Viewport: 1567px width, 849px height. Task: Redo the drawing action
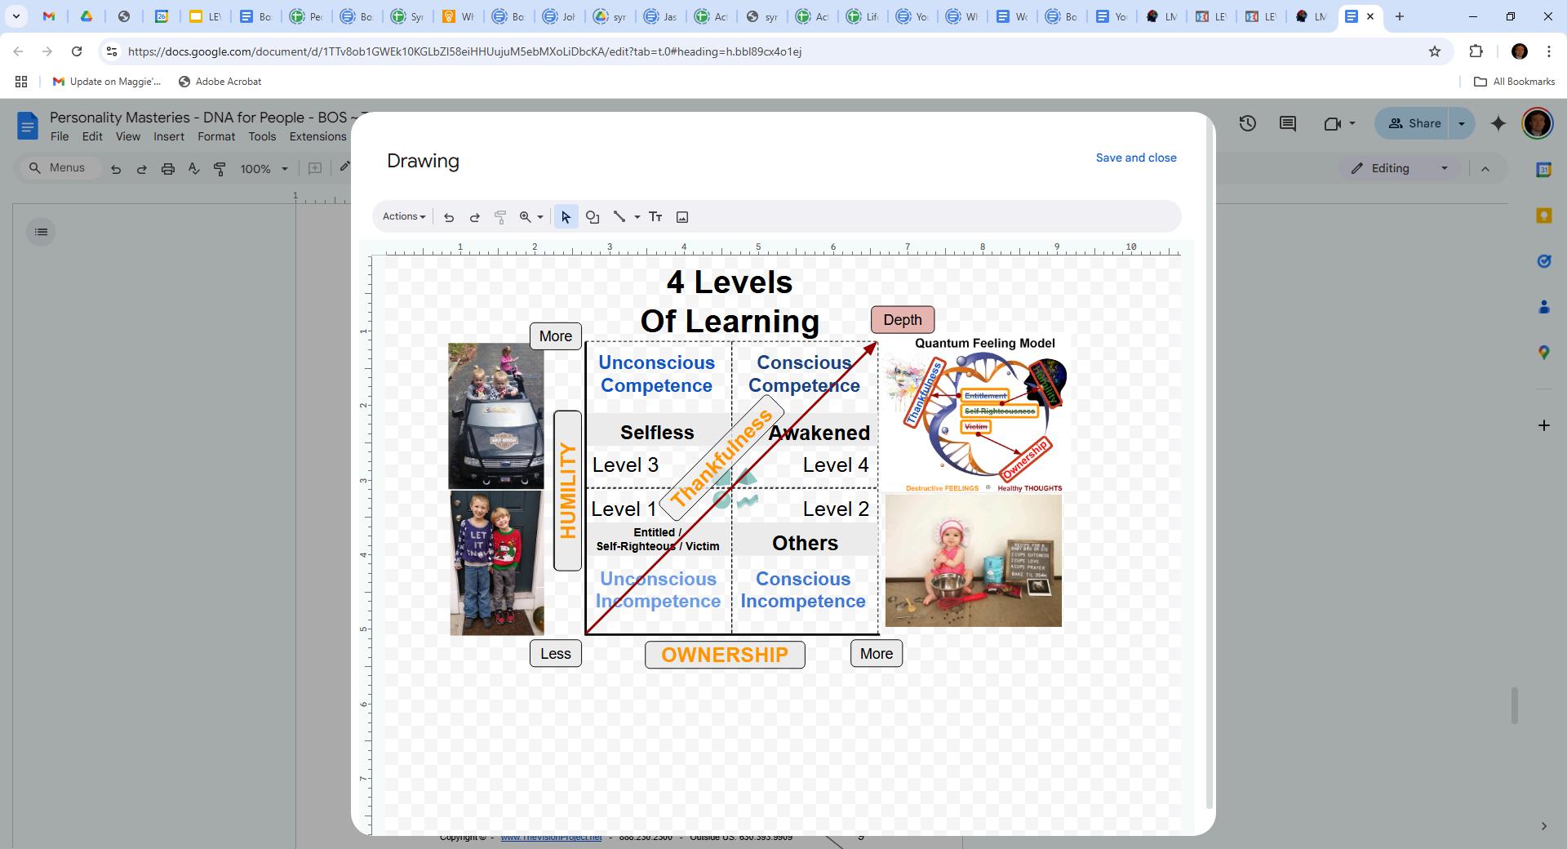coord(475,217)
